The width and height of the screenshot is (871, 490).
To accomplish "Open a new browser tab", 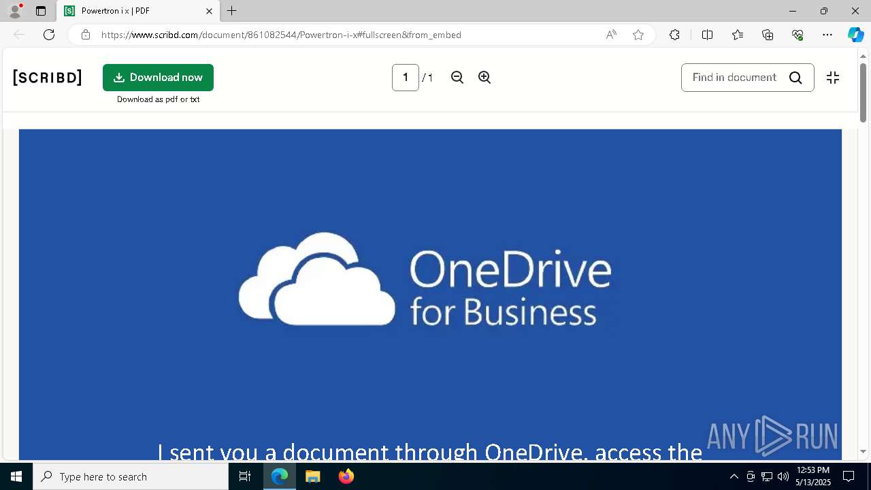I will [x=232, y=11].
